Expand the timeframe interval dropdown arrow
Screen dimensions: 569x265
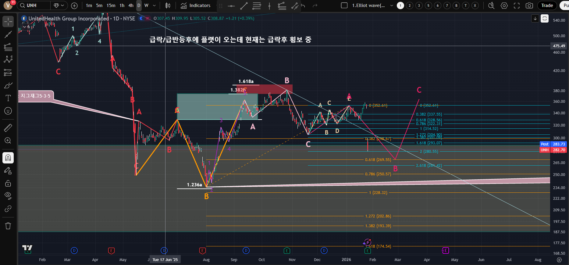(x=154, y=5)
